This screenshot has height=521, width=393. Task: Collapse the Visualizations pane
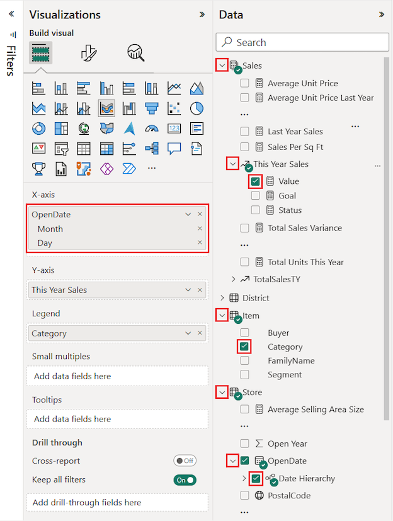[x=202, y=14]
